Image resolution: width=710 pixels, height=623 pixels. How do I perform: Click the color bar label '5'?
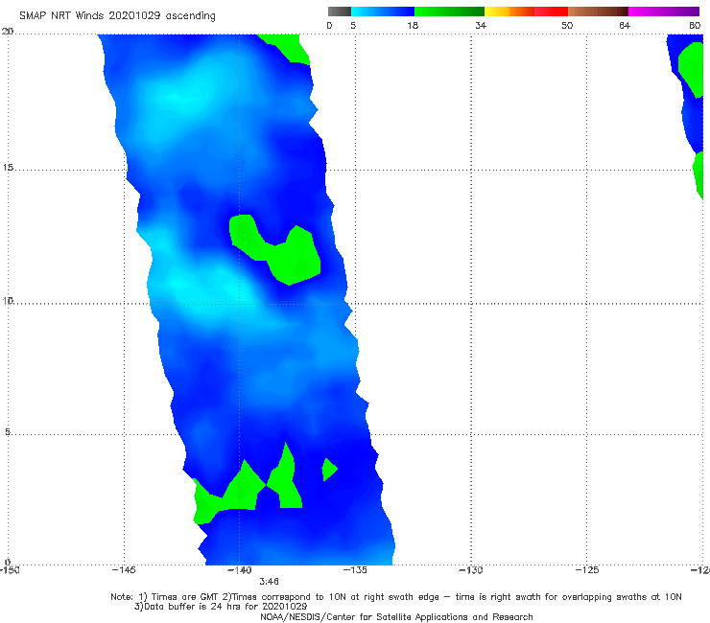(353, 25)
